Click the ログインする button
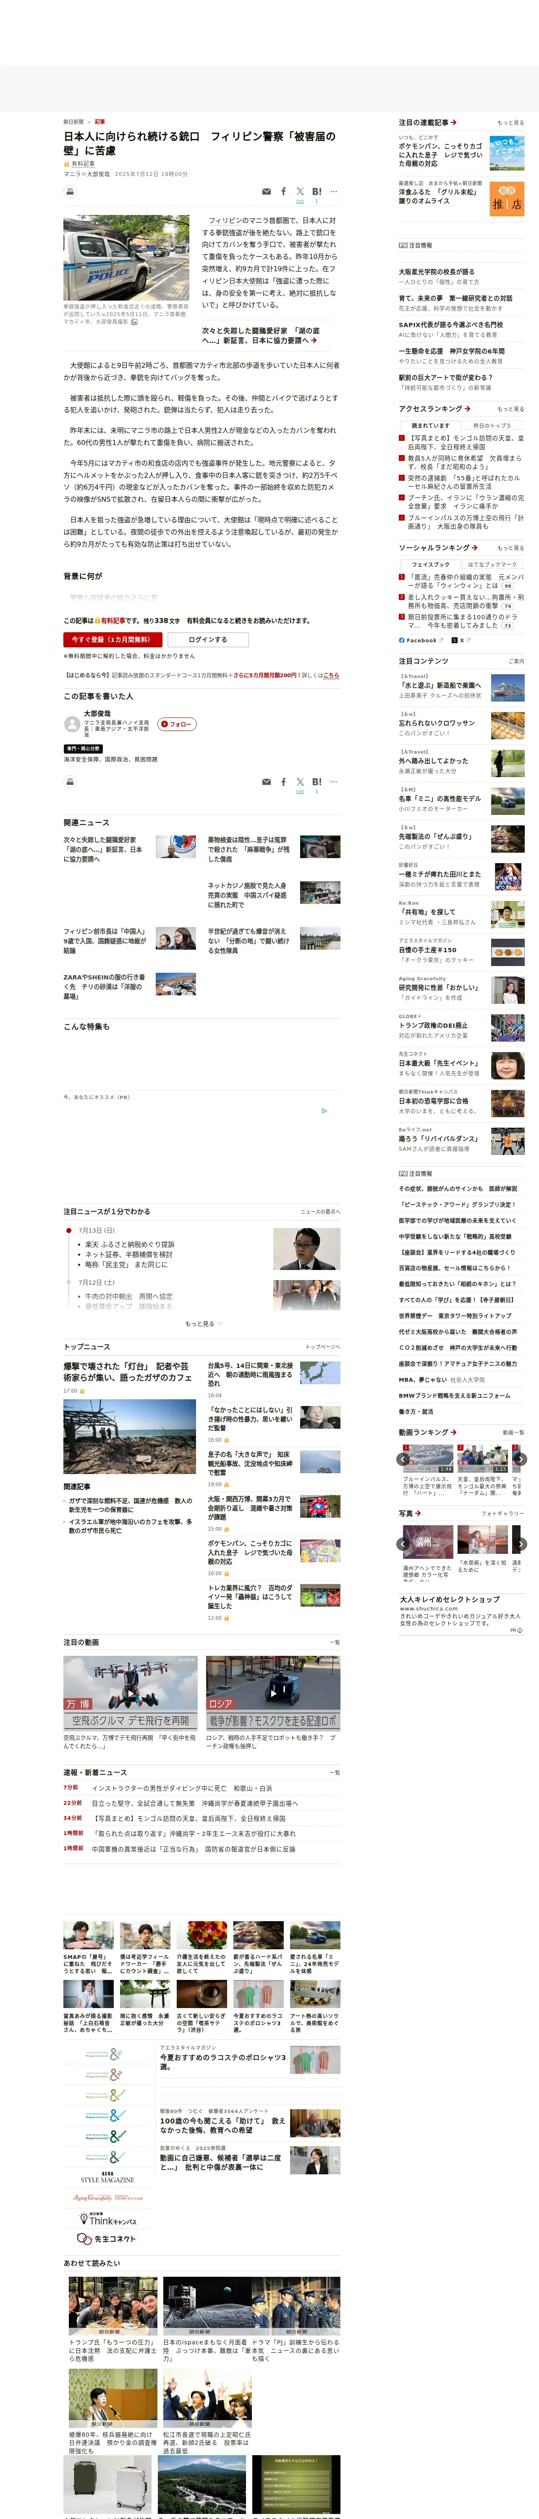This screenshot has height=2519, width=539. coord(207,639)
